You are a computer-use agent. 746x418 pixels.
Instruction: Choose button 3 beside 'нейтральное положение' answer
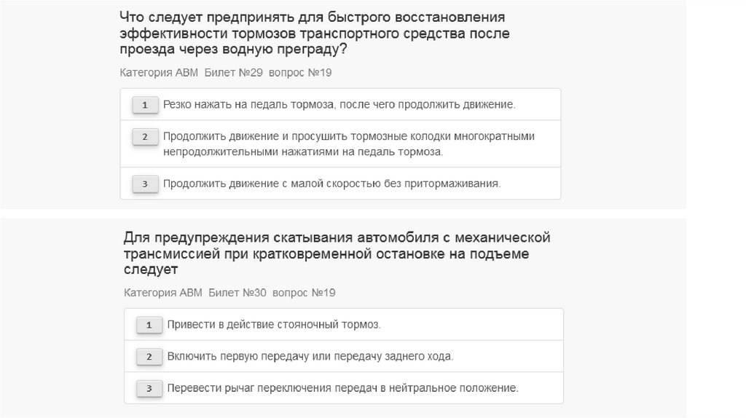click(x=149, y=389)
